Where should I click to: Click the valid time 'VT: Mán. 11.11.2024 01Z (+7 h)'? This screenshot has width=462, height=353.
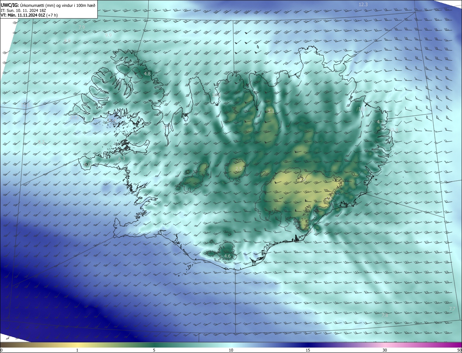[29, 15]
